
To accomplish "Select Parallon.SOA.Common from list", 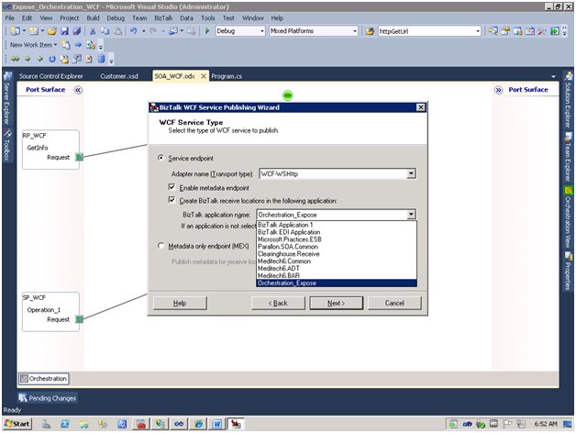I will coord(336,247).
